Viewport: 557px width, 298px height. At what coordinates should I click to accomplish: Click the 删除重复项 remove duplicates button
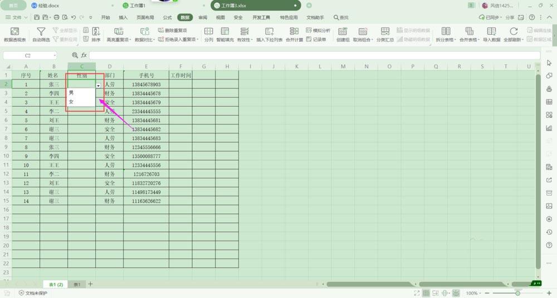[x=172, y=31]
